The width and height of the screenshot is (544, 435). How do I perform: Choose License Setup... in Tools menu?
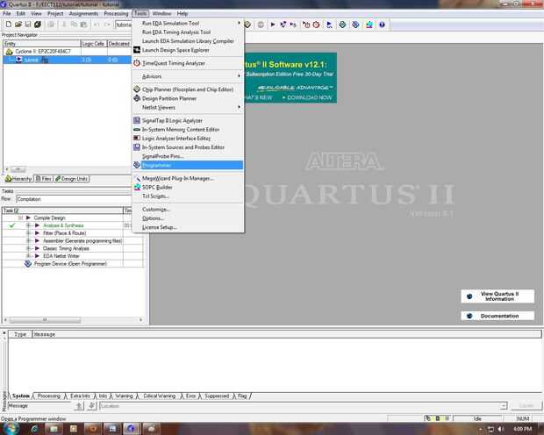(x=189, y=227)
